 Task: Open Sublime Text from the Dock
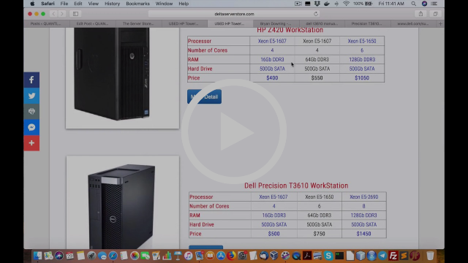404,256
